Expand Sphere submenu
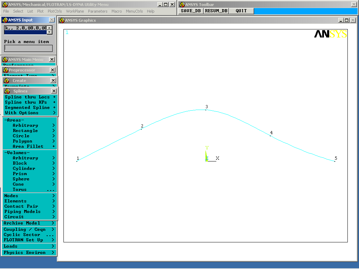This screenshot has height=269, width=359. click(x=30, y=179)
